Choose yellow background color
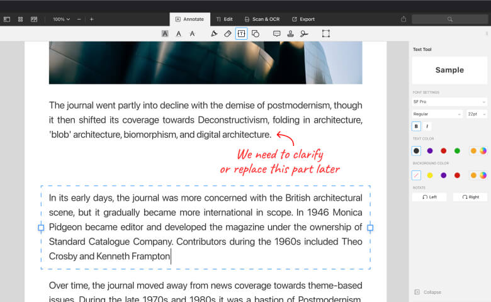Screen dimensions: 491x302 [x=430, y=176]
